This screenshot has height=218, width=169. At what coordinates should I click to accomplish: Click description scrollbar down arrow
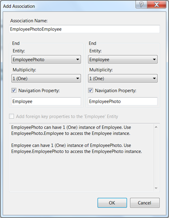pos(156,188)
